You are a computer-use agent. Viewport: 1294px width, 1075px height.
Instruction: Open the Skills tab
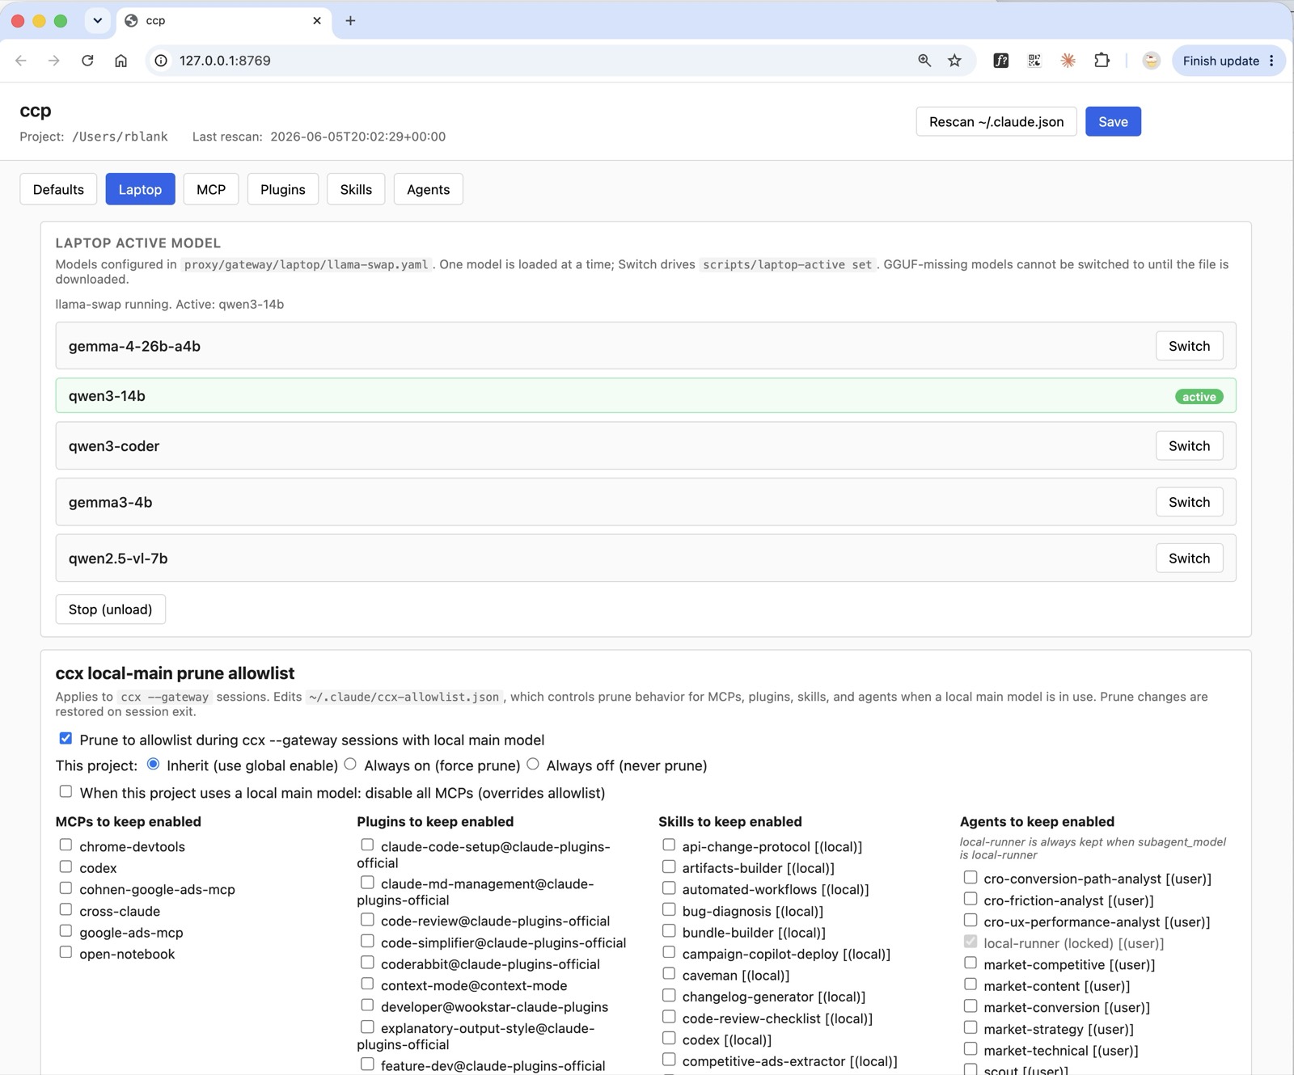pos(356,189)
